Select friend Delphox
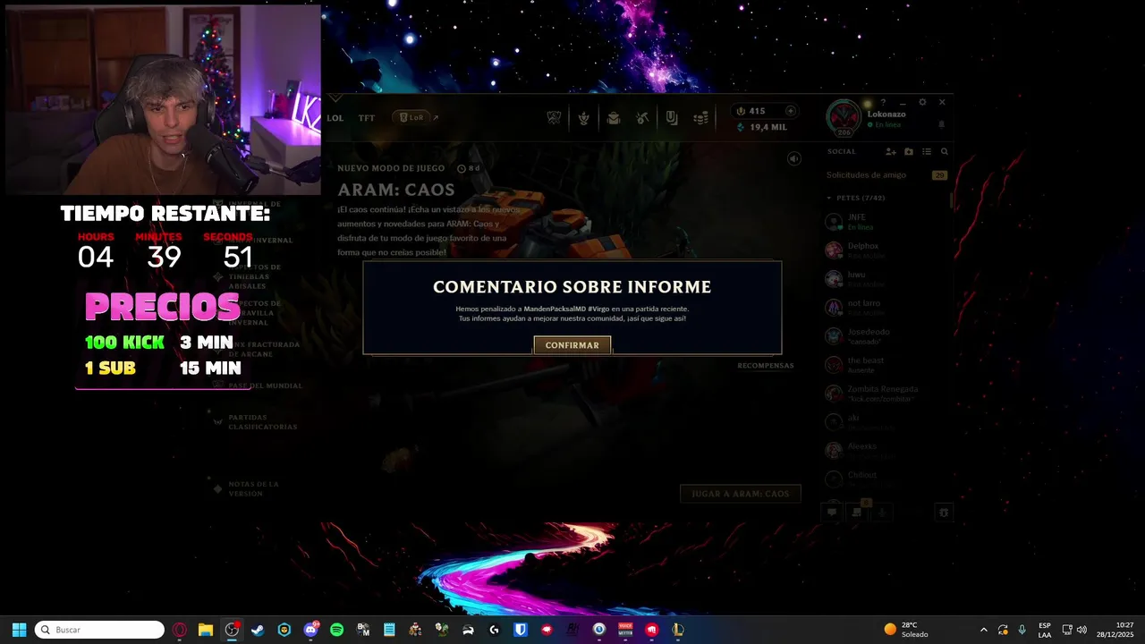The image size is (1145, 644). tap(886, 250)
